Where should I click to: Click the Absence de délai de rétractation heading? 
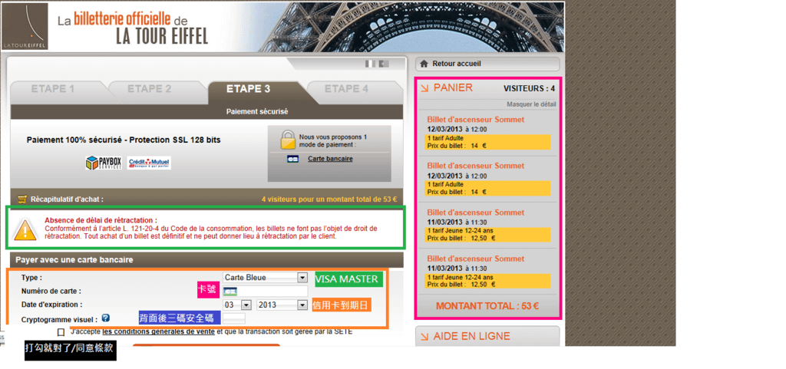pos(101,220)
